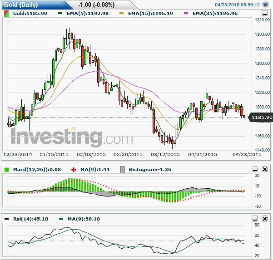Click the 1140.00 price axis label
The width and height of the screenshot is (273, 260).
pos(263,150)
